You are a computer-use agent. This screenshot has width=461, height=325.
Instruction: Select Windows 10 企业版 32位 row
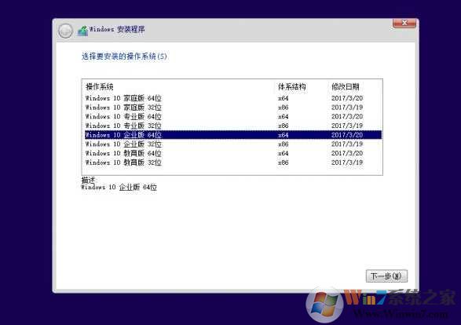tap(233, 144)
